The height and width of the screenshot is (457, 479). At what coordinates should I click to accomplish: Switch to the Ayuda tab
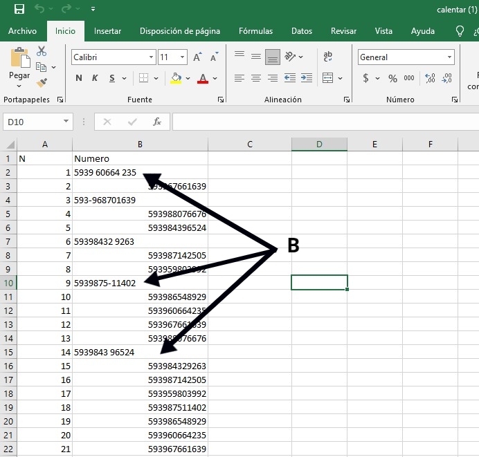coord(423,31)
